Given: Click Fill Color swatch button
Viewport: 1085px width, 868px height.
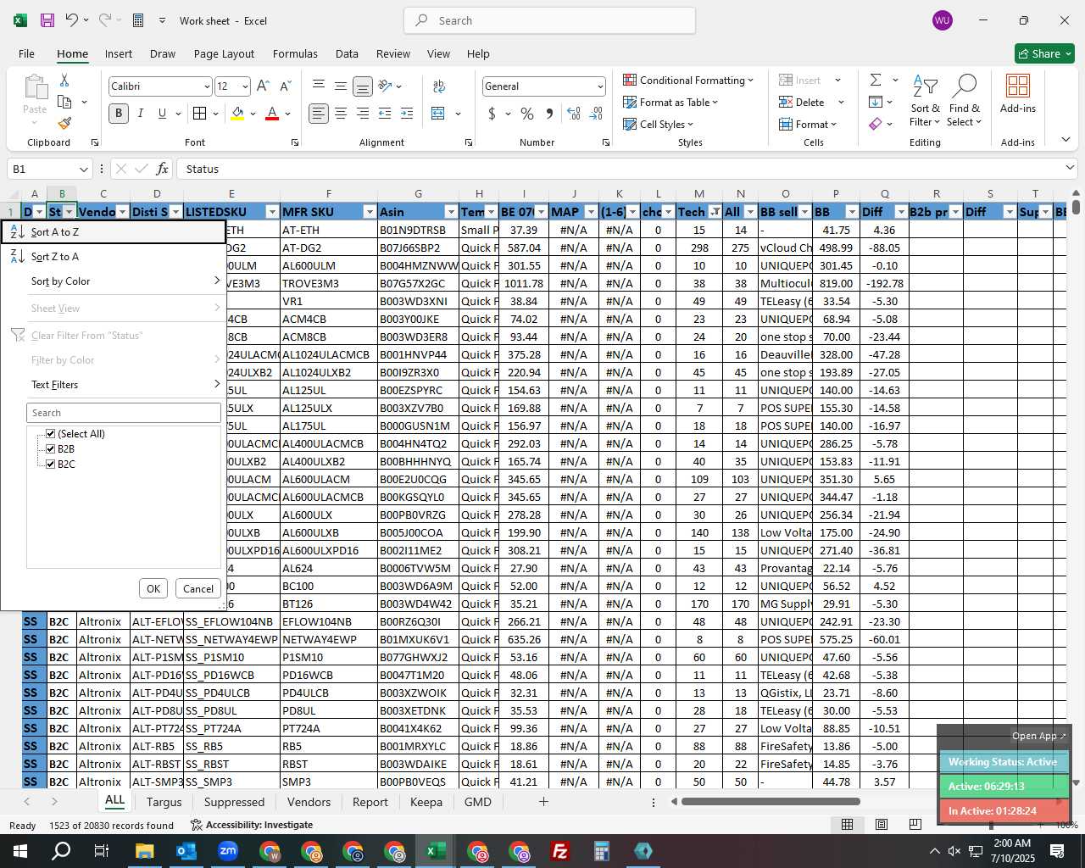Looking at the screenshot, I should tap(237, 114).
